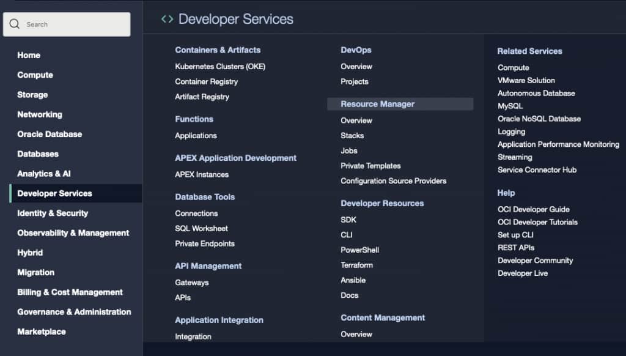The image size is (626, 356).
Task: Open the Autonomous Database link
Action: coord(536,93)
